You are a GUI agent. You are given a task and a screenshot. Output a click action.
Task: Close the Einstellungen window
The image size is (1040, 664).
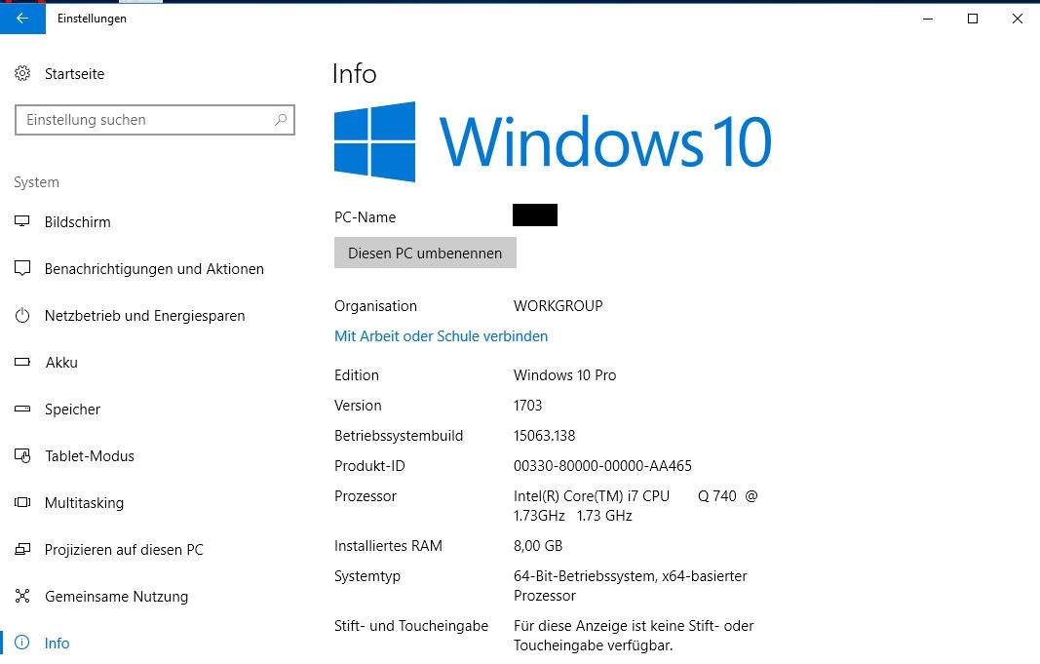[1017, 19]
